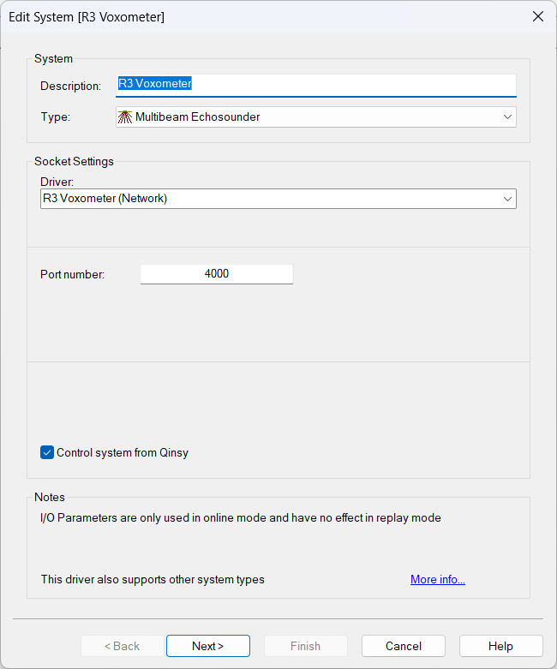Open the More info... link

[438, 579]
